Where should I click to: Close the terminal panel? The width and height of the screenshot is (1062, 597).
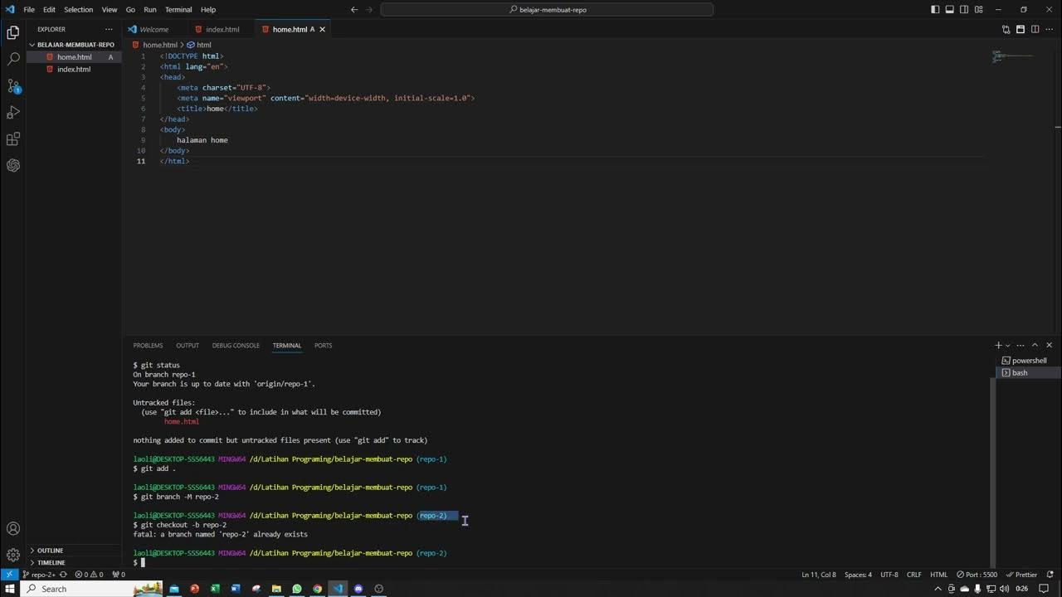click(1049, 345)
